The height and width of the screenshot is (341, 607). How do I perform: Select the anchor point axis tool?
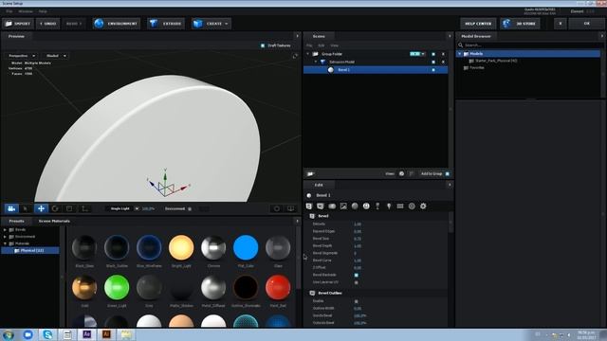pyautogui.click(x=84, y=208)
